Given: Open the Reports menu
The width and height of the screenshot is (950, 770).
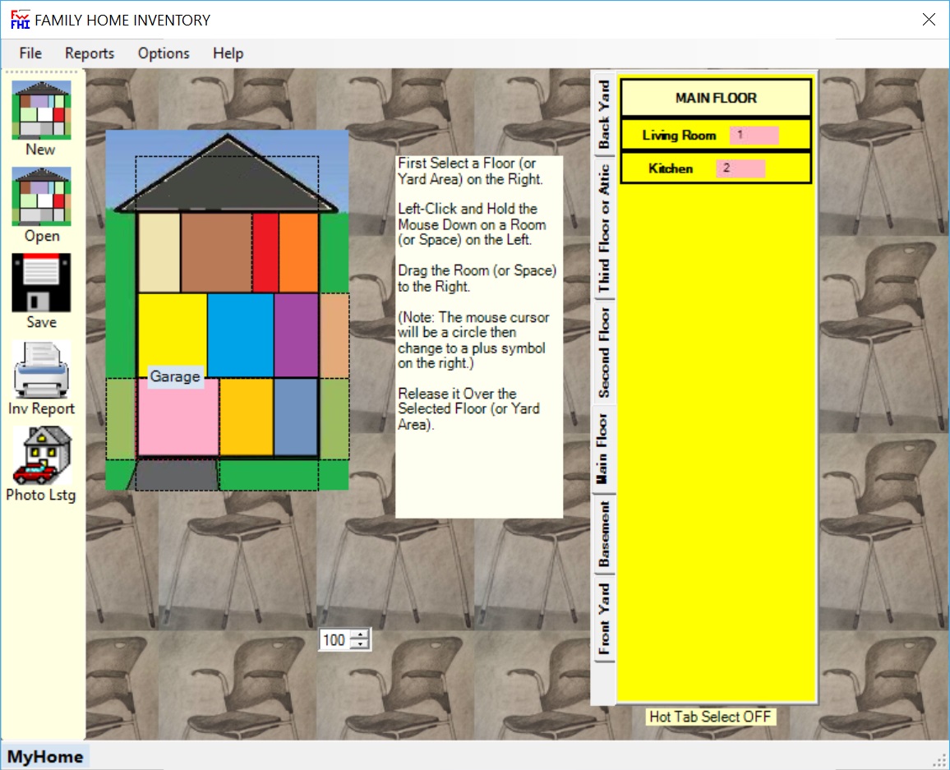Looking at the screenshot, I should (x=90, y=53).
